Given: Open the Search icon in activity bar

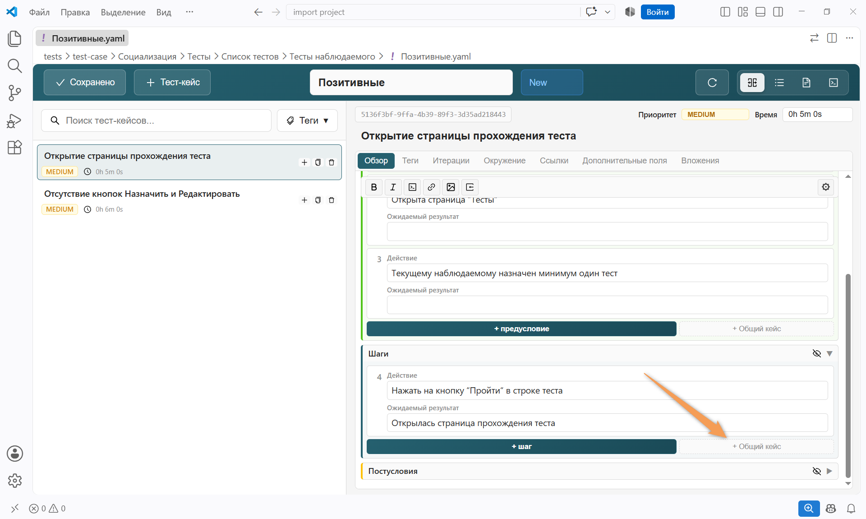Looking at the screenshot, I should pos(14,66).
